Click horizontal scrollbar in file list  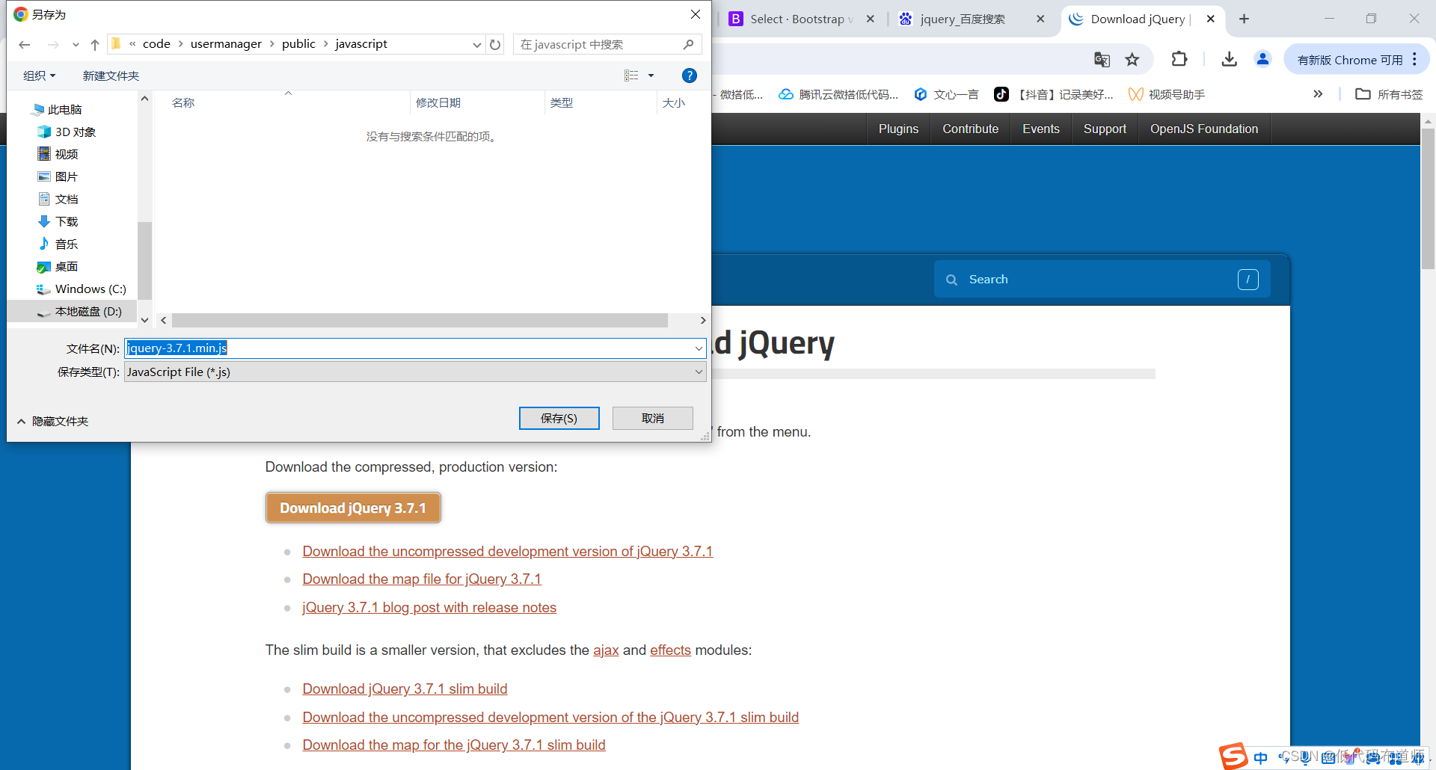click(x=420, y=320)
